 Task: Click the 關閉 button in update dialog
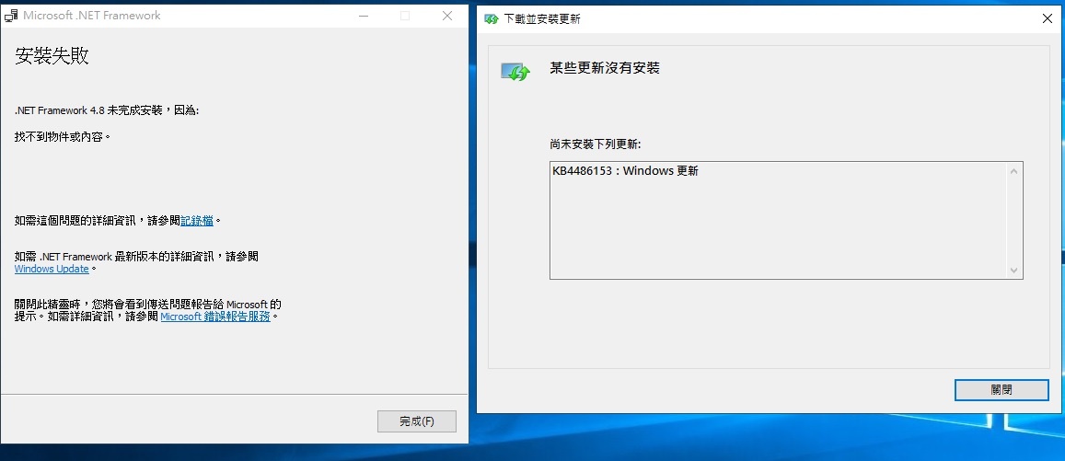[x=1001, y=390]
